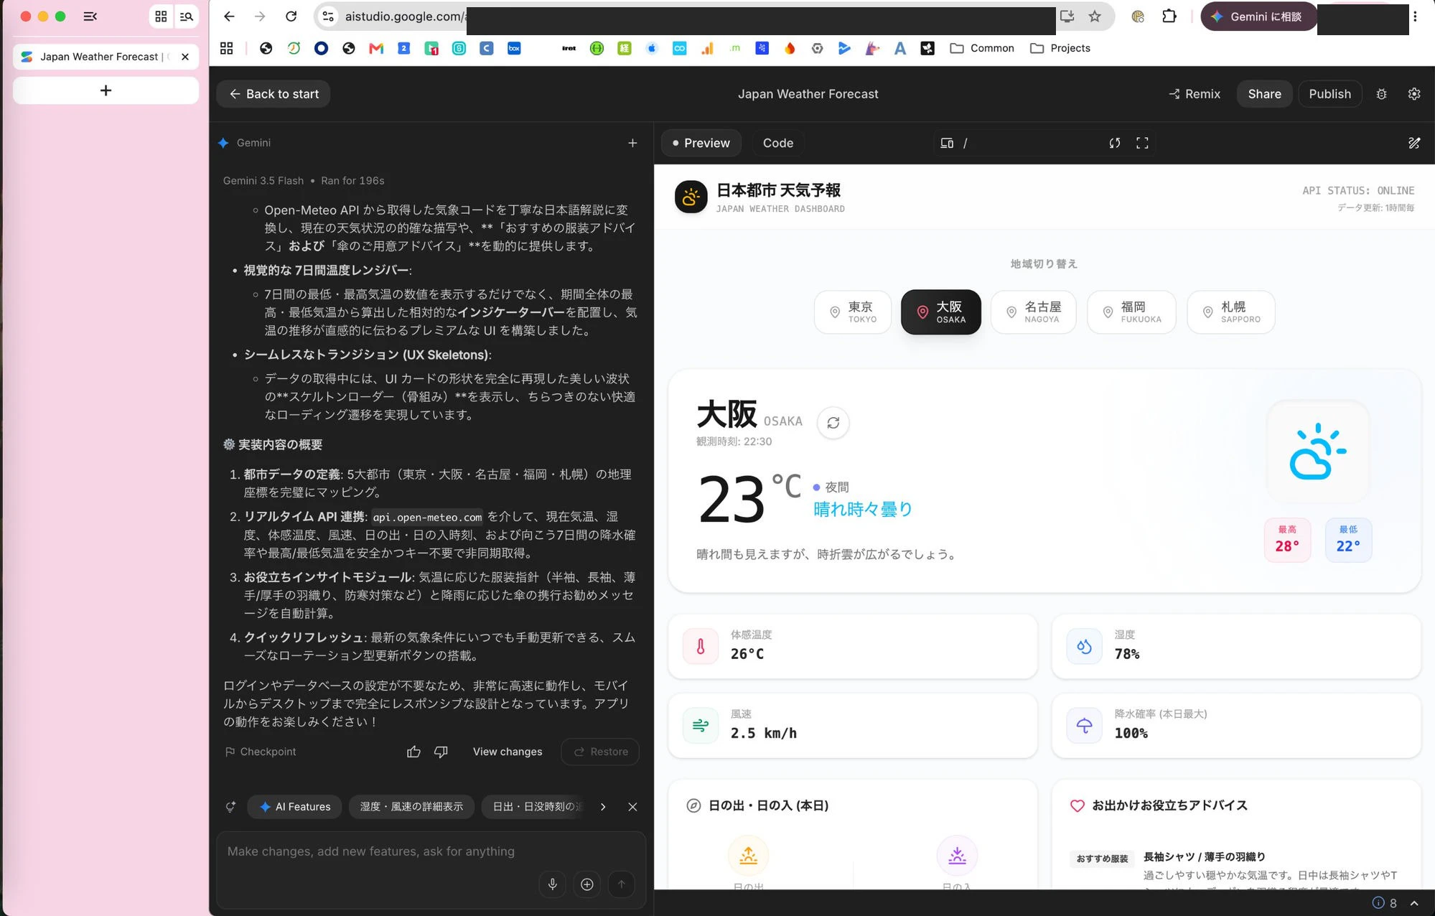Click the Back to start button
This screenshot has width=1435, height=916.
(274, 94)
